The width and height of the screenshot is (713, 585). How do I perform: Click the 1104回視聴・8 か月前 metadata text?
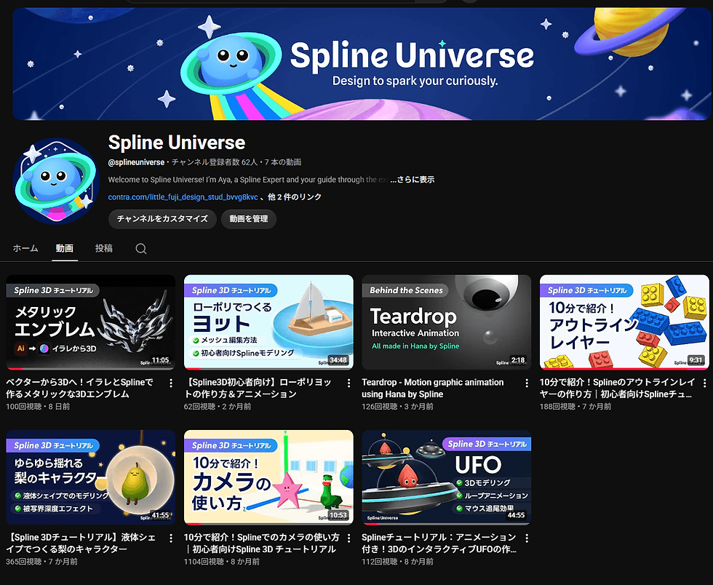pos(222,561)
